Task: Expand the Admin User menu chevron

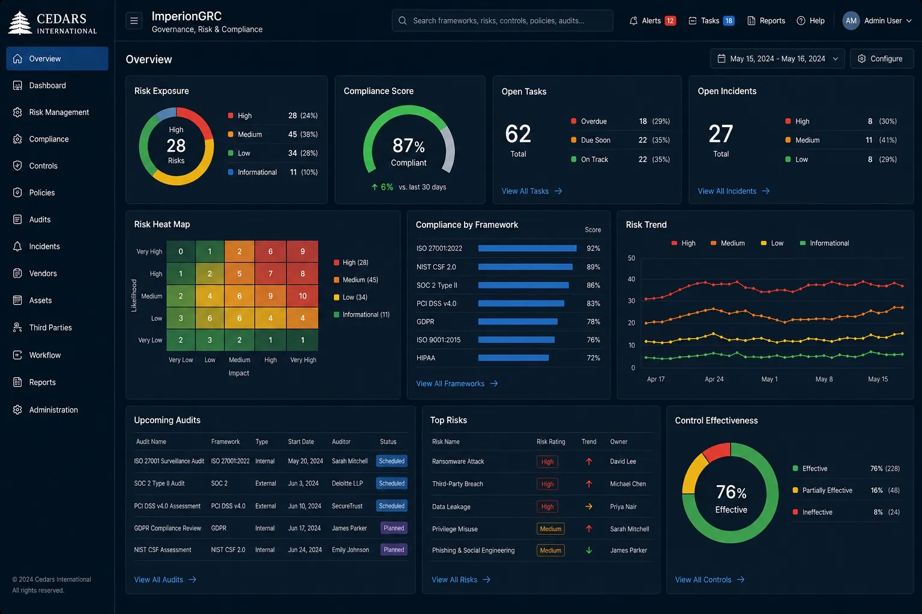Action: [x=909, y=20]
